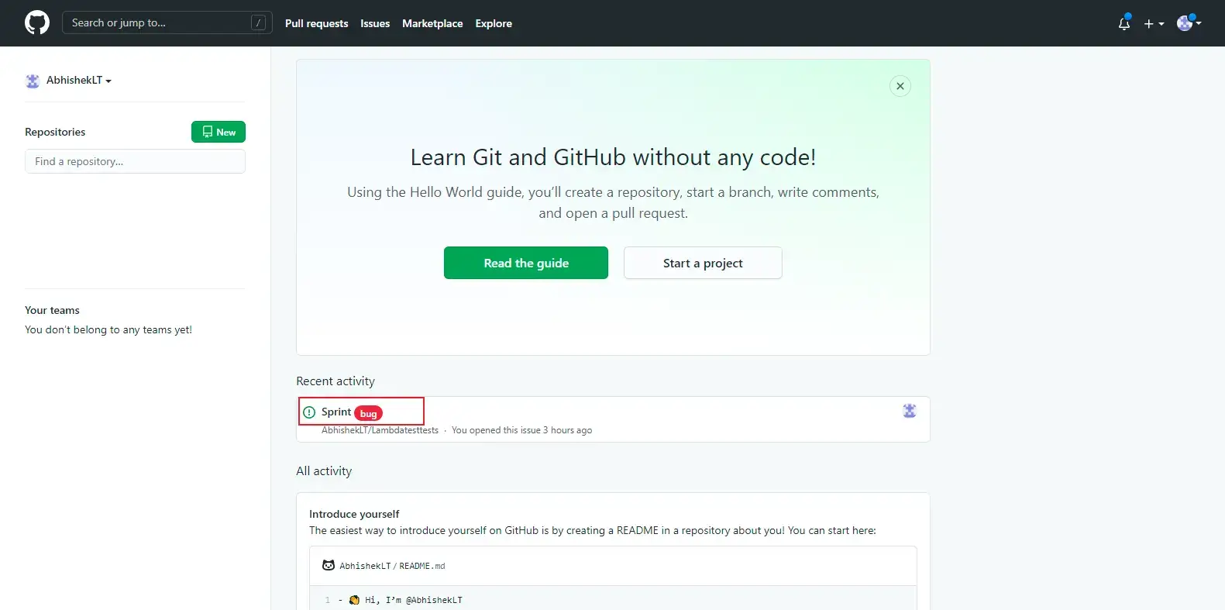The image size is (1225, 610).
Task: Click the Repositories sidebar heading
Action: click(55, 132)
